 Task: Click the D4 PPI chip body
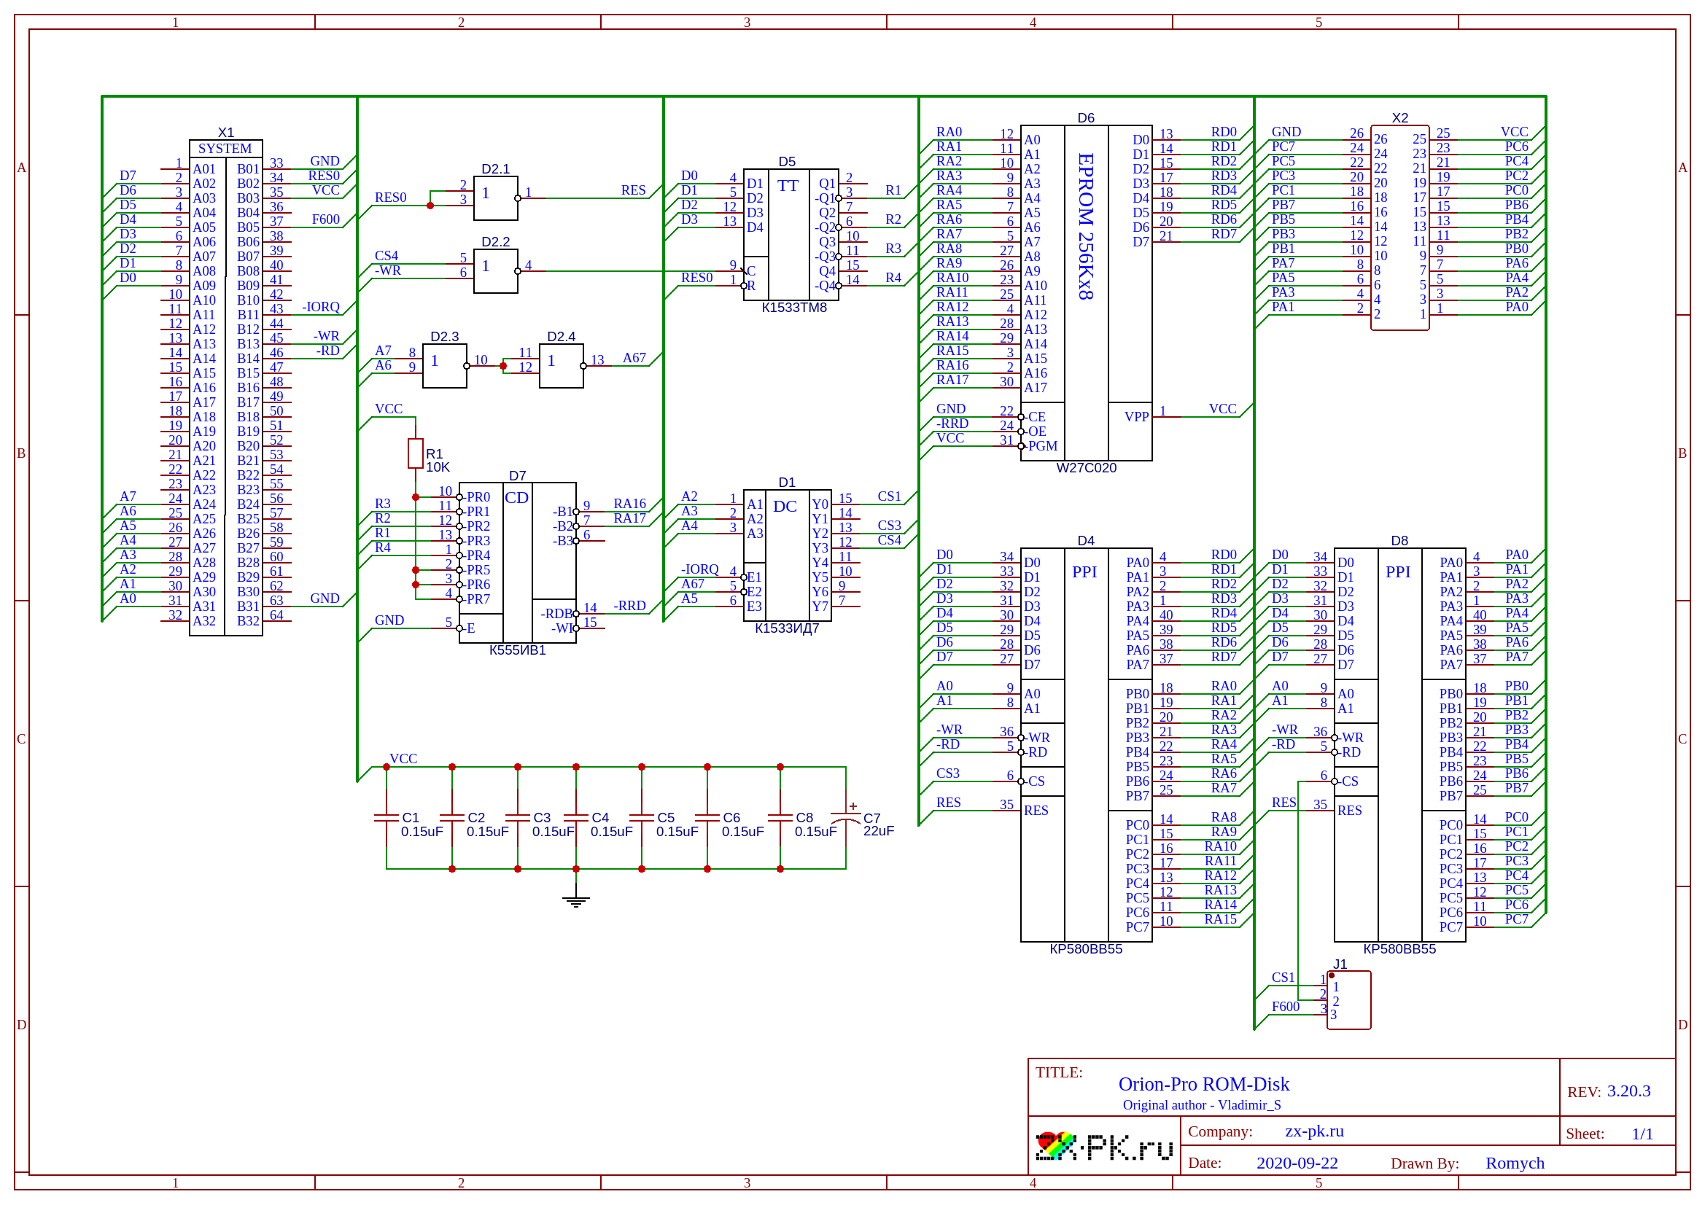tap(1086, 744)
